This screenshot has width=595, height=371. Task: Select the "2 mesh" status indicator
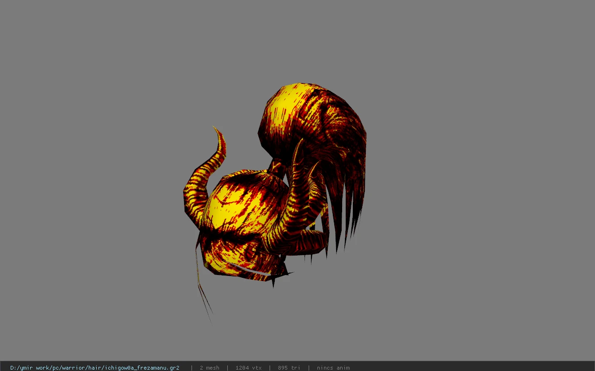(209, 368)
